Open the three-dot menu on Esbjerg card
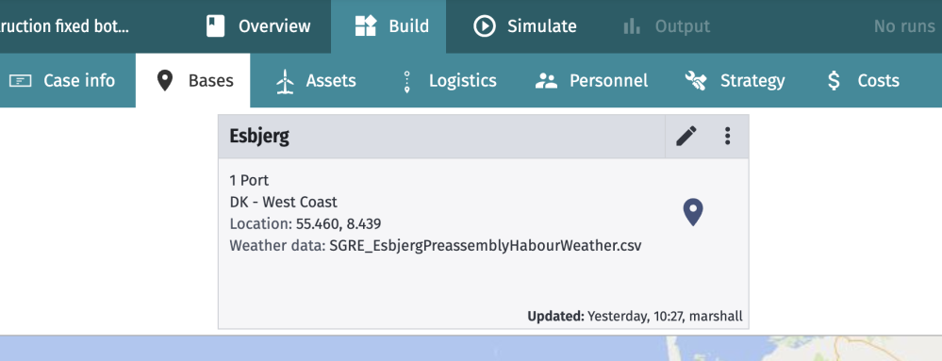The image size is (942, 361). [x=727, y=137]
